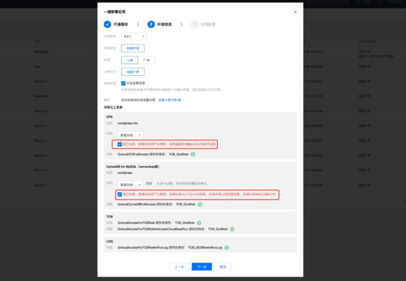Image resolution: width=406 pixels, height=281 pixels.
Task: Click the completed checkmark icon for 开通授权
Action: point(107,24)
